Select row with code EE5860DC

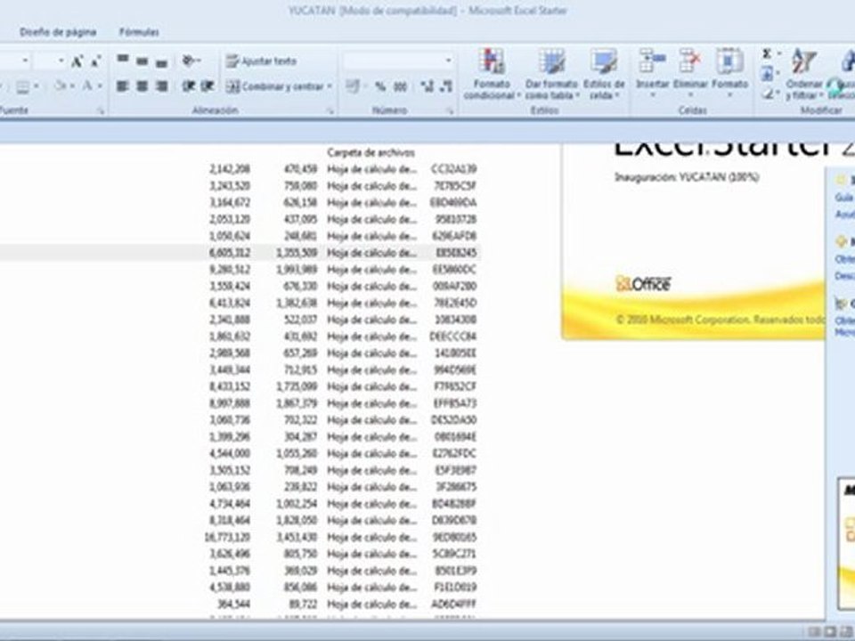pyautogui.click(x=239, y=269)
